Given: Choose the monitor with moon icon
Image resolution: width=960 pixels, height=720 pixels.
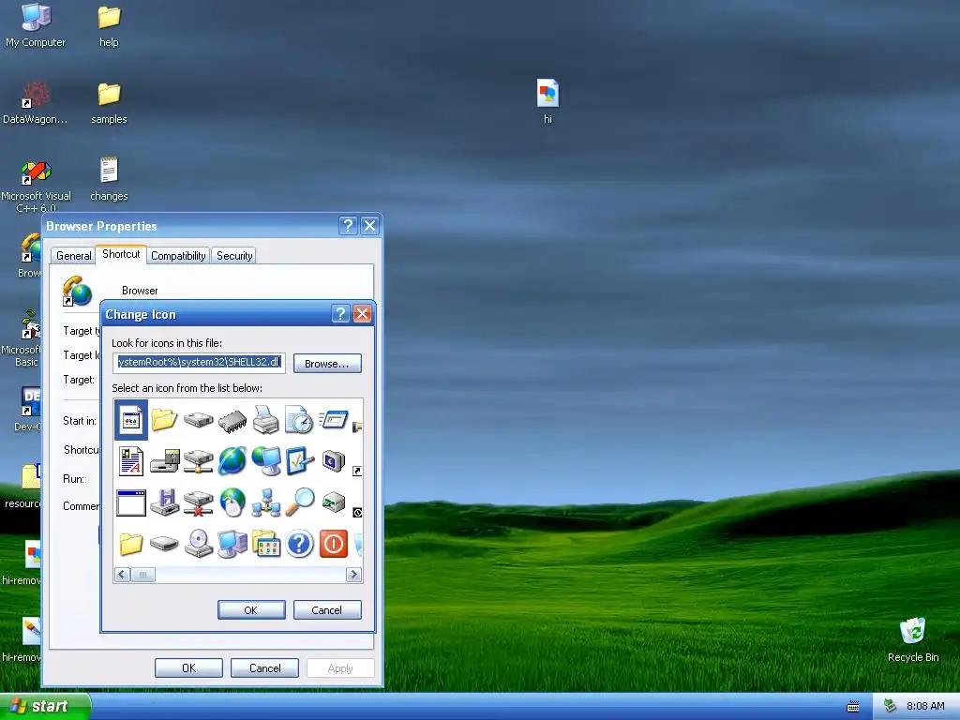Looking at the screenshot, I should pyautogui.click(x=334, y=461).
